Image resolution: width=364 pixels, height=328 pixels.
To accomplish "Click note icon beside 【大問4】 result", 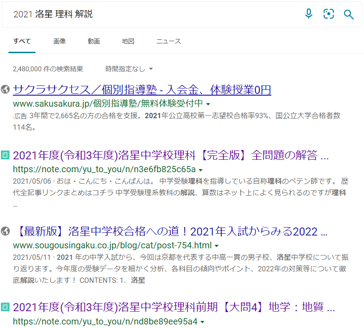I will pos(5,307).
